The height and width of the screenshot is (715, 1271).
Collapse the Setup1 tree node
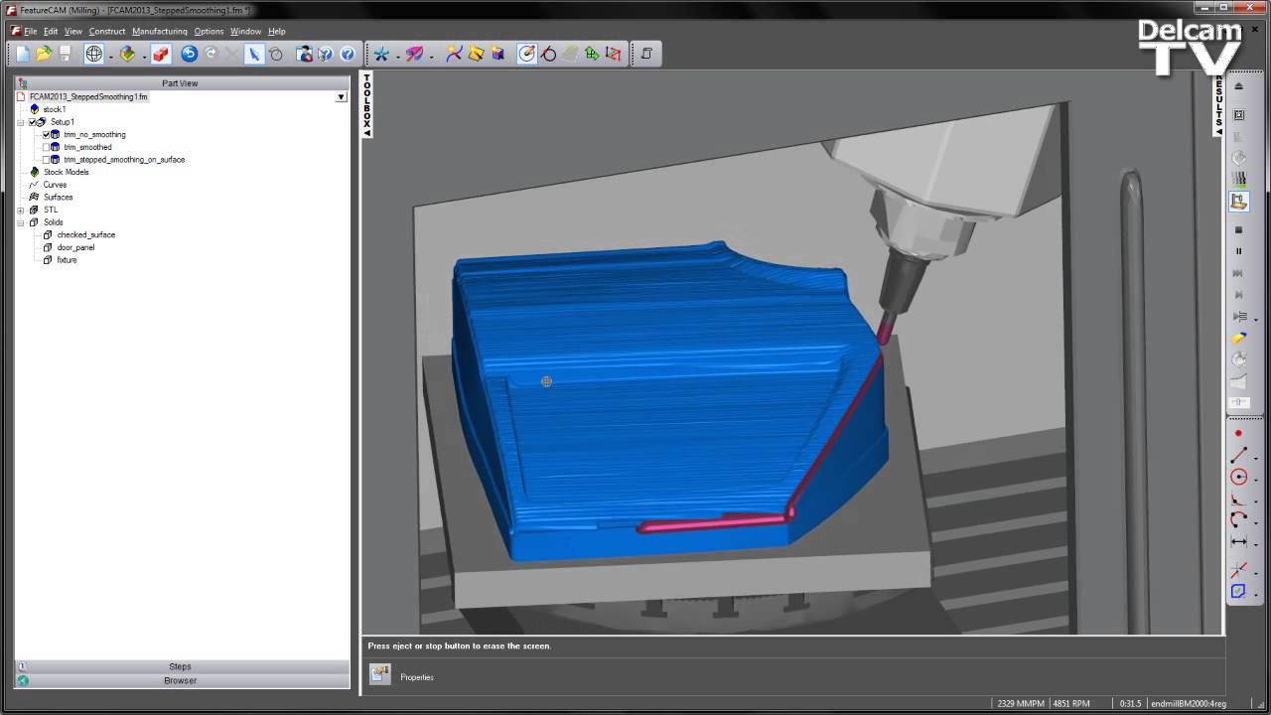[x=21, y=122]
